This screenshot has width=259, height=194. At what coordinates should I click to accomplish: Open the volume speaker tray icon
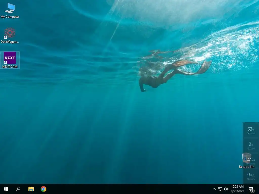point(226,189)
